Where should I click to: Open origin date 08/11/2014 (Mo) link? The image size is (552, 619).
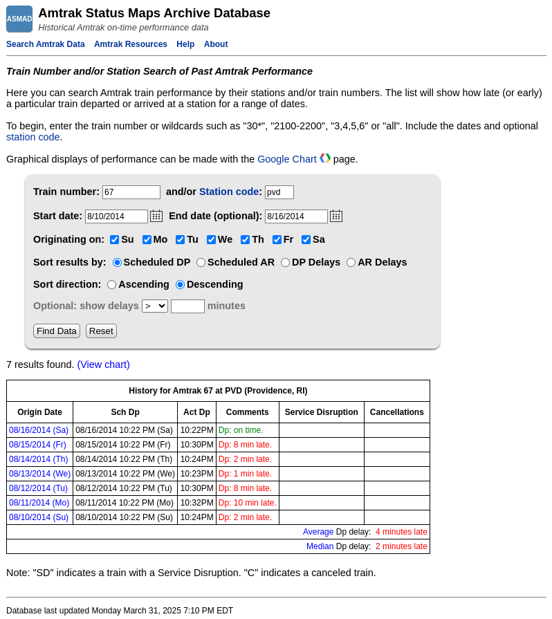tap(39, 503)
